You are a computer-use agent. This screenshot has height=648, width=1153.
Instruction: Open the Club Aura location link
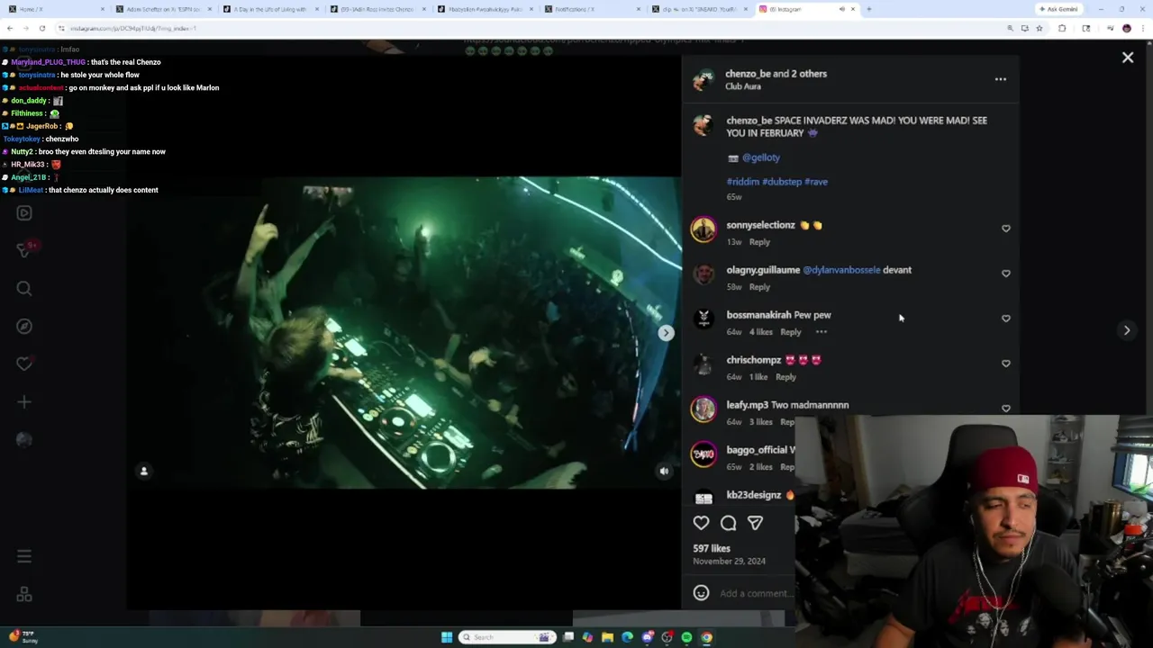(x=743, y=86)
